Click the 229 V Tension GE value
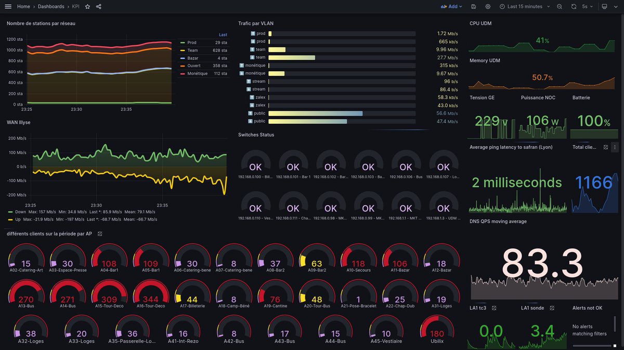The image size is (624, 350). (x=491, y=121)
